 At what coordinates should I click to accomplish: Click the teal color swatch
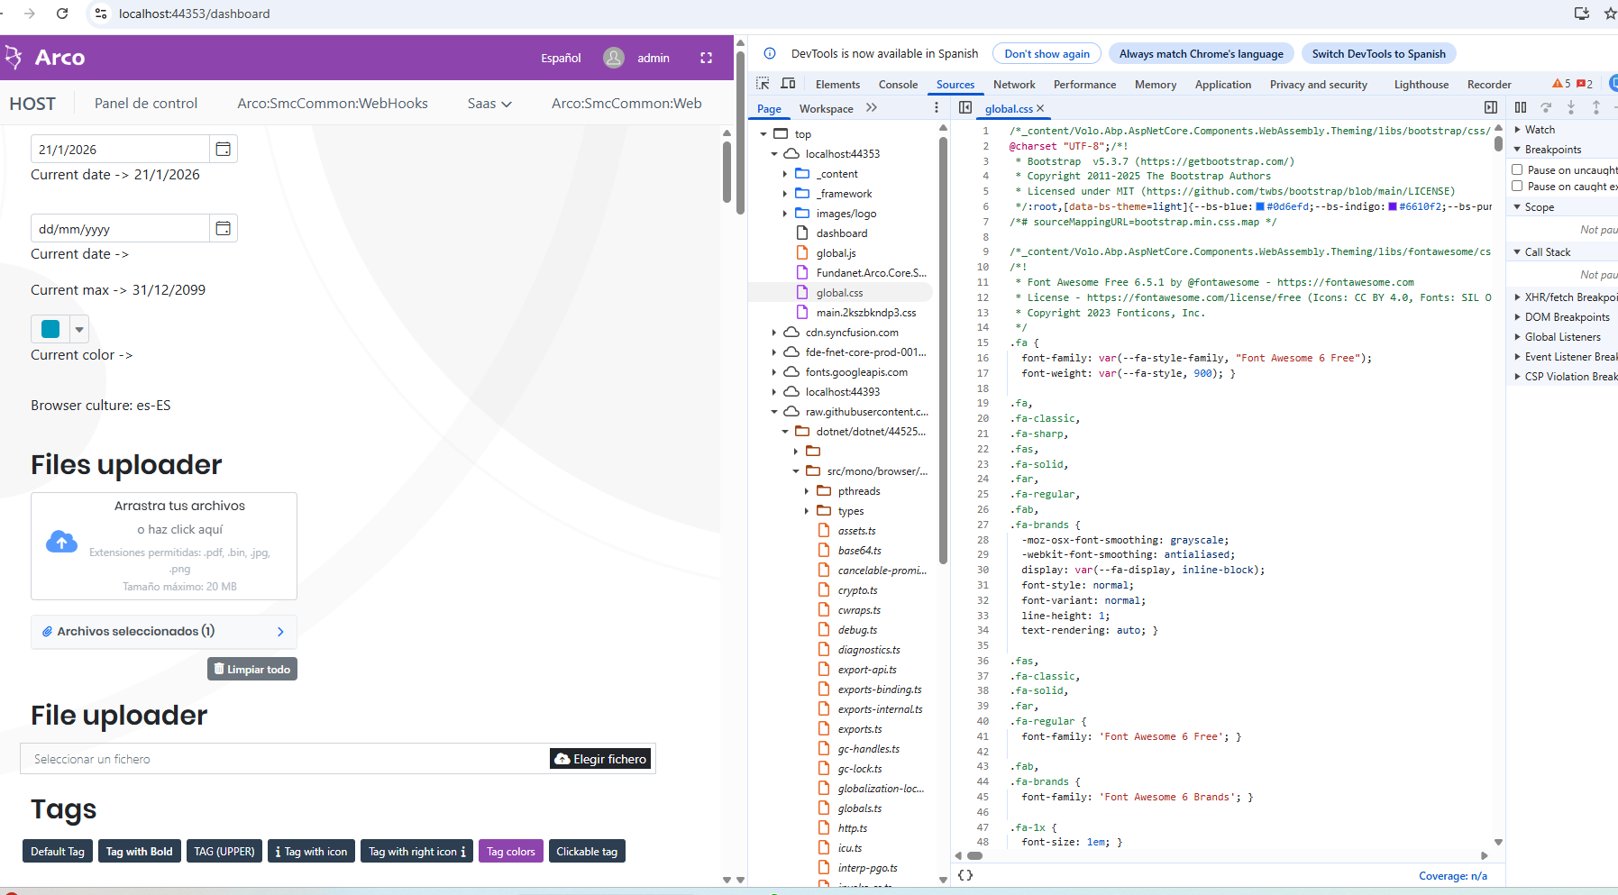(x=50, y=329)
